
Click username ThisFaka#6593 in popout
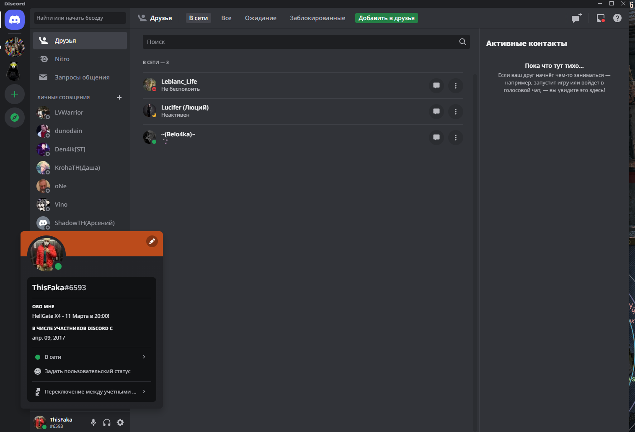59,288
